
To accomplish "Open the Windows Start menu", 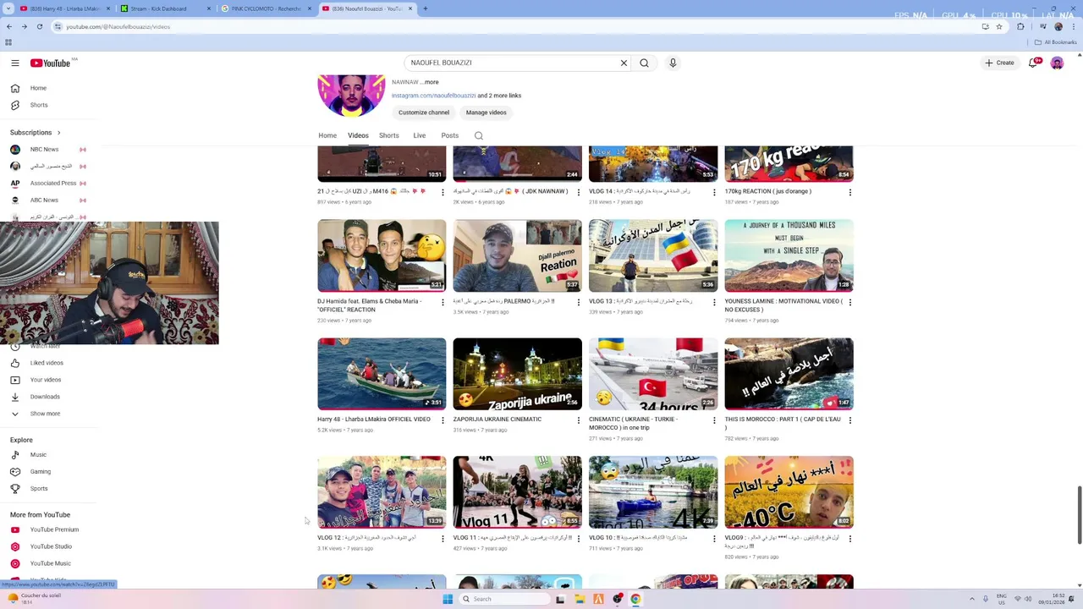I will [x=448, y=599].
